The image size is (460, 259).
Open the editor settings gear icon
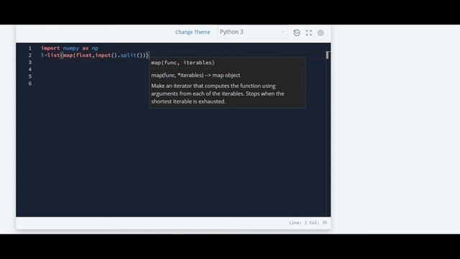click(x=321, y=32)
